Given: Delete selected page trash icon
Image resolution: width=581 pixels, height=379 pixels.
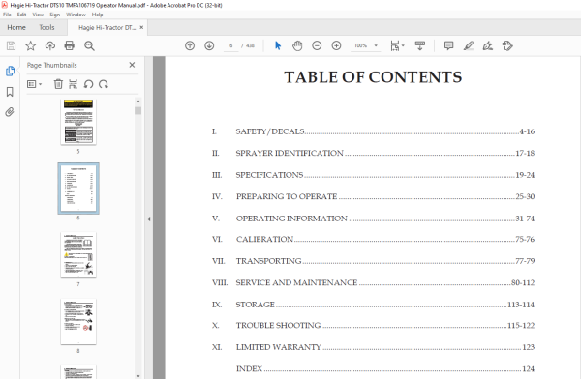Looking at the screenshot, I should (58, 84).
